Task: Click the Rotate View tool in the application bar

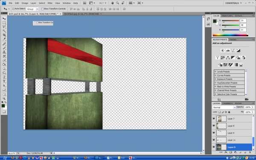Action: click(x=123, y=3)
